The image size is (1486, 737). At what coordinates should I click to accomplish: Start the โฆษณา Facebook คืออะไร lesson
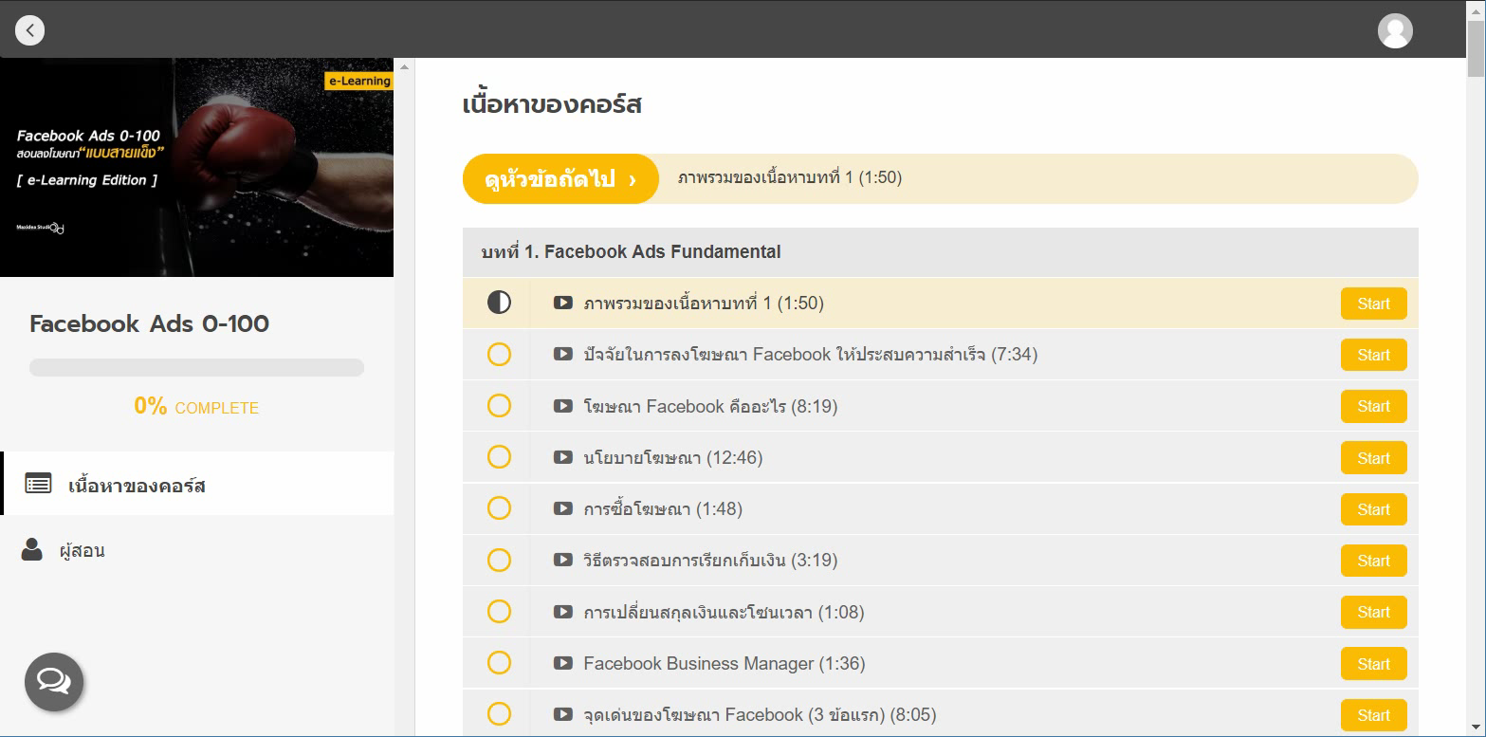coord(1373,406)
